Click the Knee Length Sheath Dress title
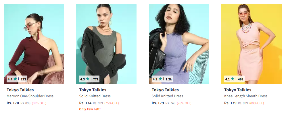This screenshot has width=286, height=114. pyautogui.click(x=246, y=96)
